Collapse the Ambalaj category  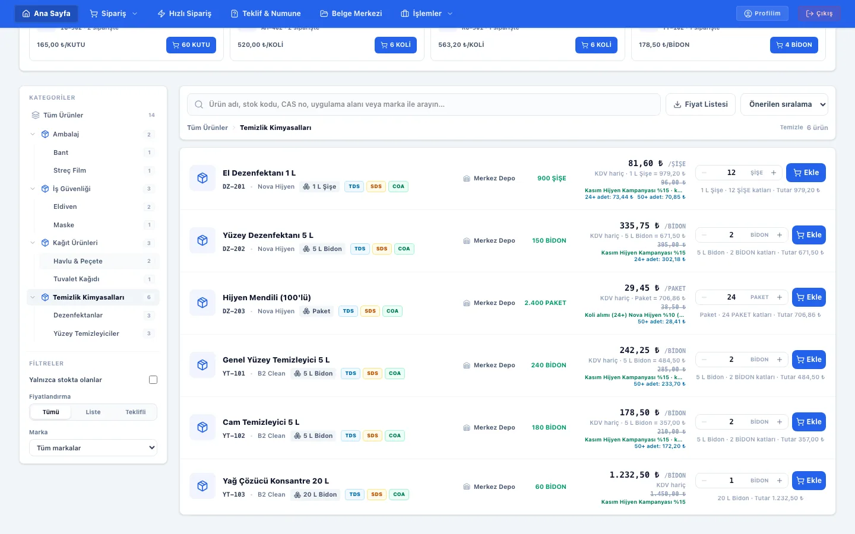pyautogui.click(x=33, y=134)
